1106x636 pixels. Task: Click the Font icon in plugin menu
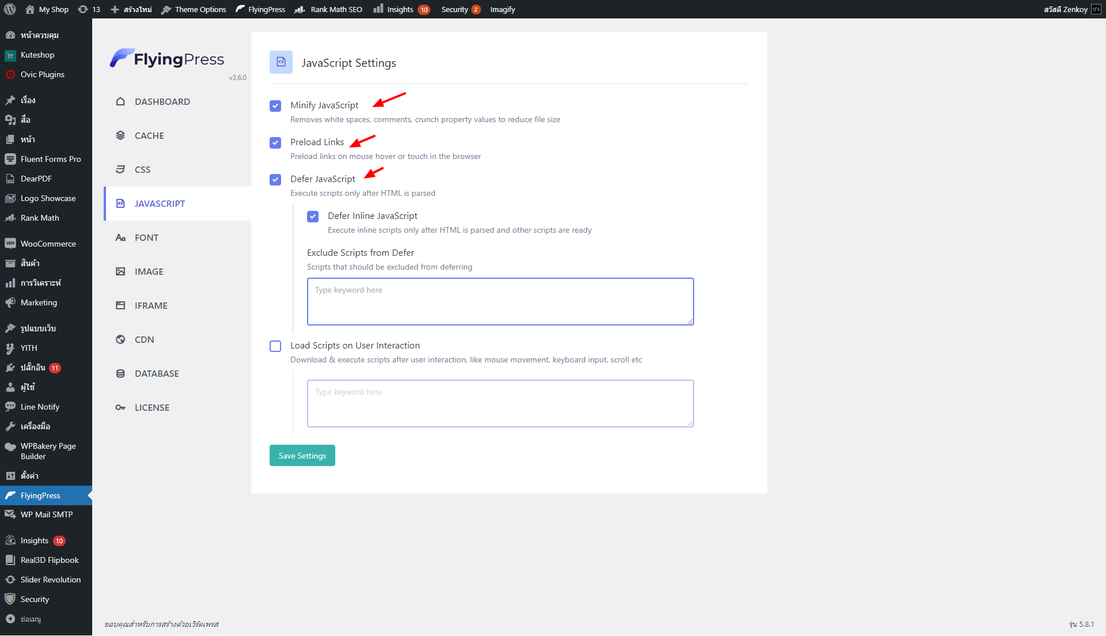tap(120, 237)
